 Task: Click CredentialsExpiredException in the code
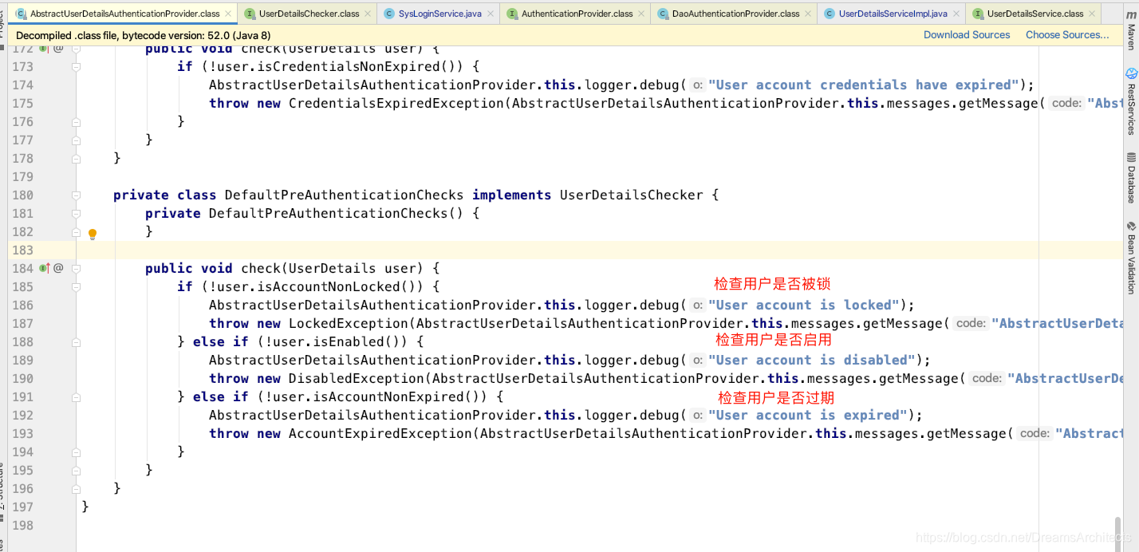click(396, 103)
